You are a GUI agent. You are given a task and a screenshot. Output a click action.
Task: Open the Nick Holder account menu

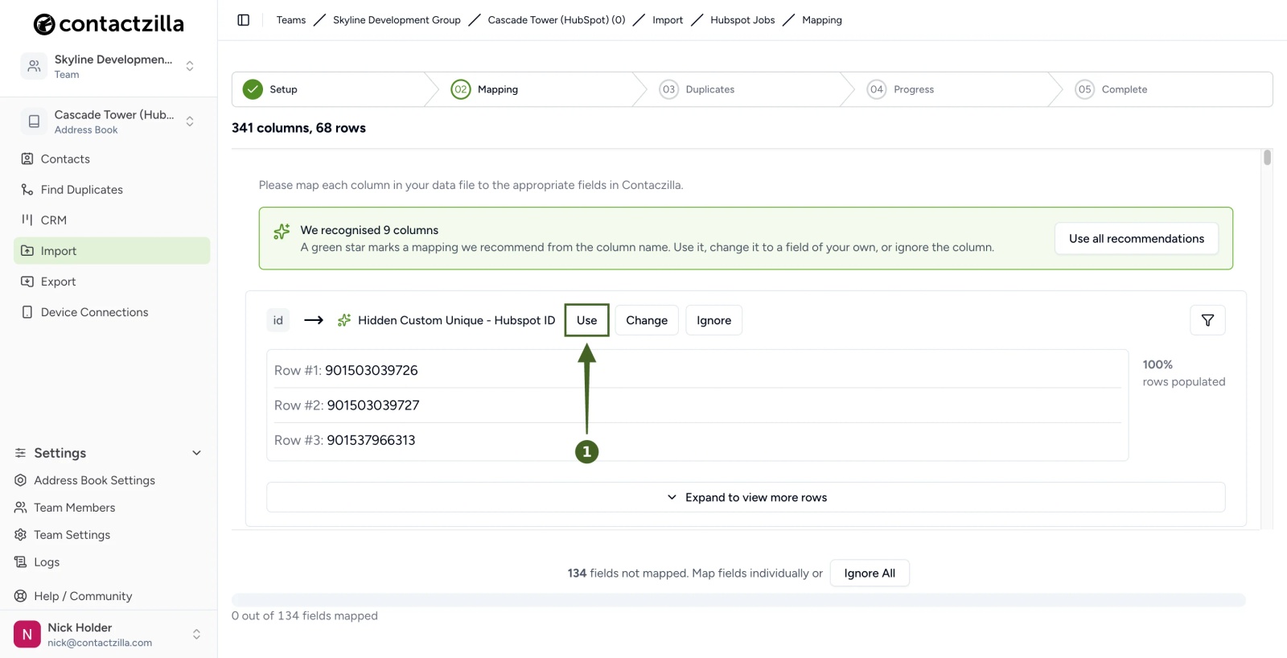pyautogui.click(x=196, y=635)
